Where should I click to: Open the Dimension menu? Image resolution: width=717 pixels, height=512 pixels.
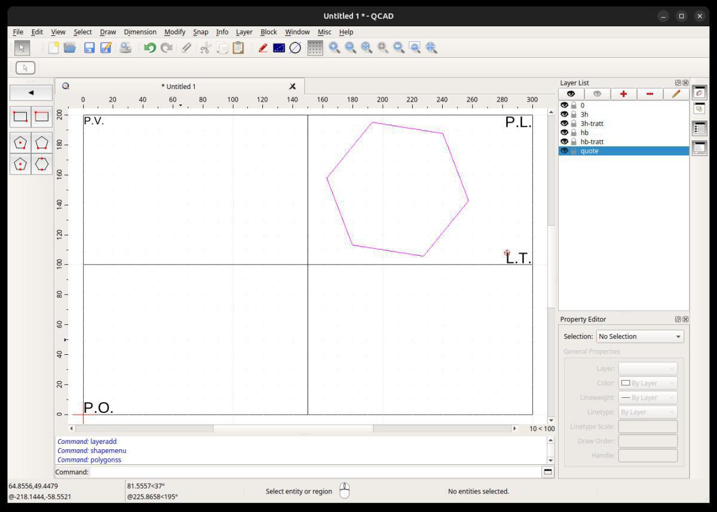[x=140, y=32]
